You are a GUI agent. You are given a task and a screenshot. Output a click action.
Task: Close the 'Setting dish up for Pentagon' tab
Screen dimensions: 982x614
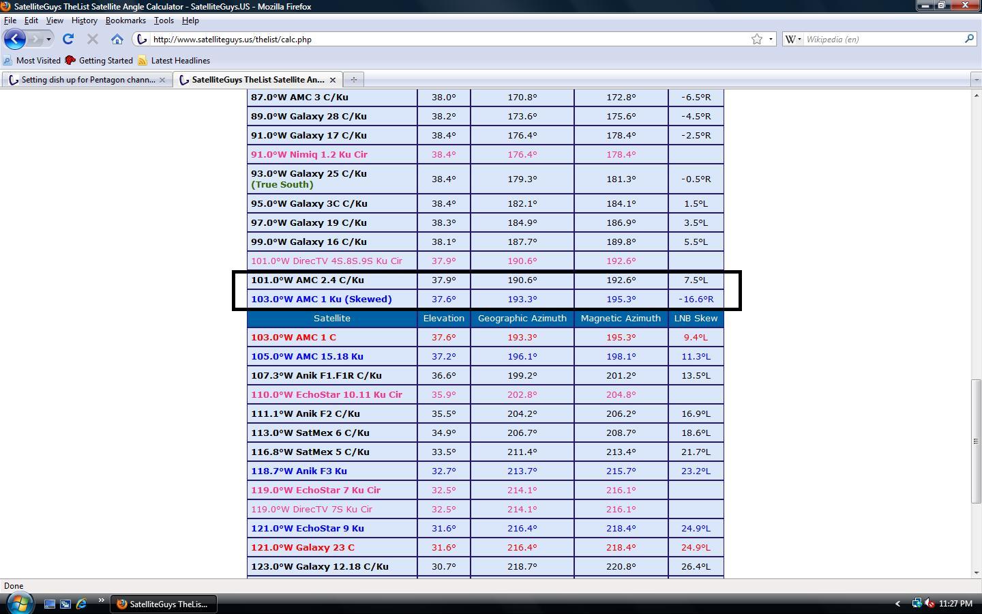click(x=162, y=80)
